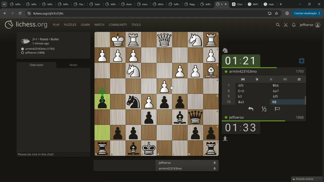
Task: Focus the chat message input field
Action: pos(53,154)
